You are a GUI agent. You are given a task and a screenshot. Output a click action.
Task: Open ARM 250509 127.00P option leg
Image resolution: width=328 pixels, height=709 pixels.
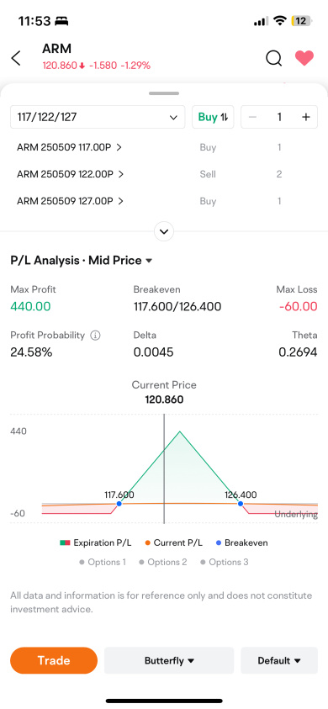[70, 201]
